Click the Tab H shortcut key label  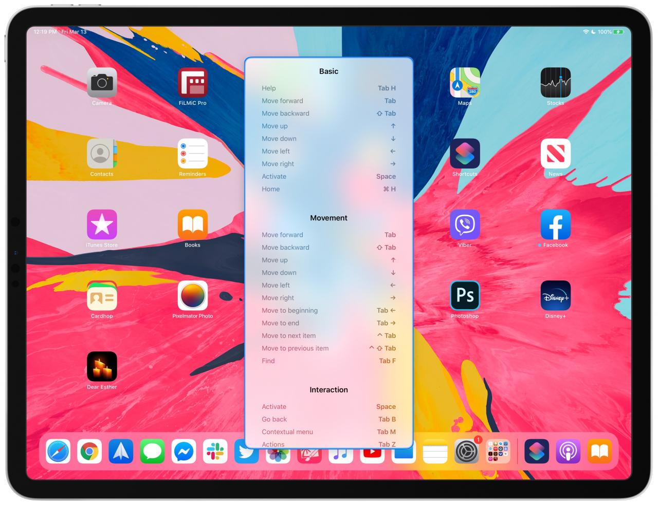(x=387, y=88)
